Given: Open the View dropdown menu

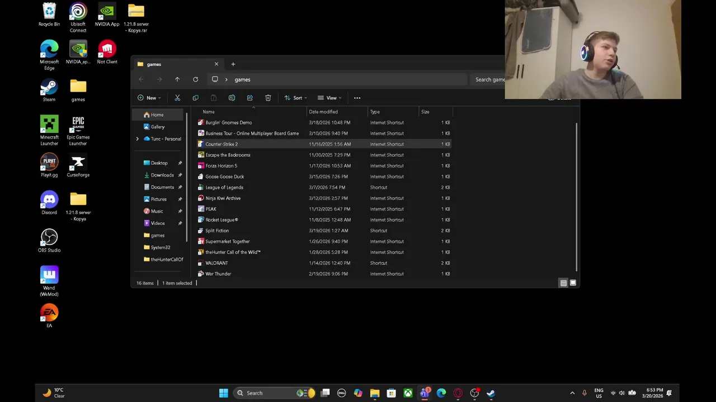Looking at the screenshot, I should click(x=329, y=98).
